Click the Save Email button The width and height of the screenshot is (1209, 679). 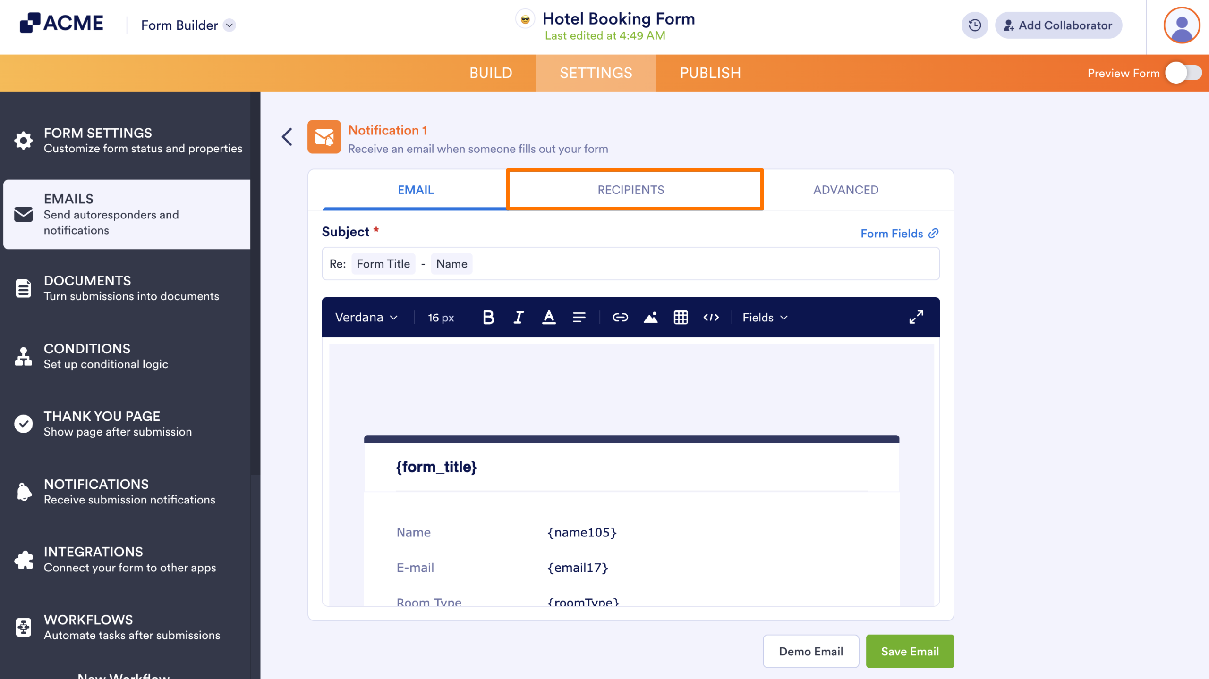[910, 651]
